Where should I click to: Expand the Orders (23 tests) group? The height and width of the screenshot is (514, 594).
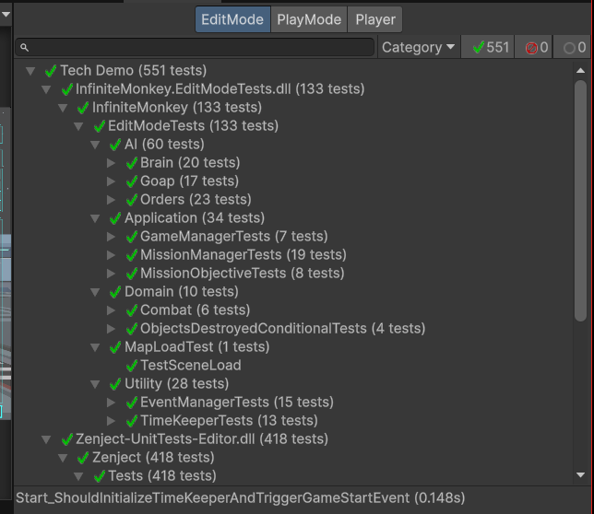[x=111, y=200]
